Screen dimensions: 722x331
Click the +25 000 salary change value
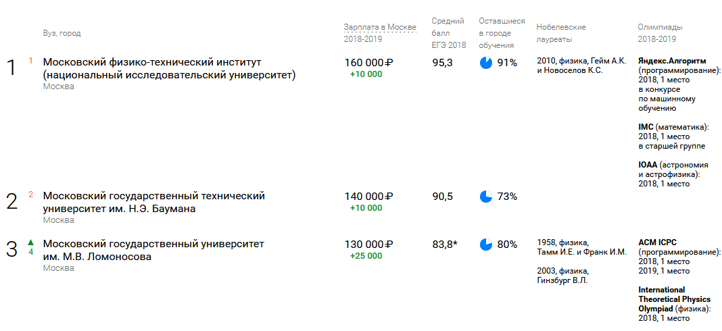coord(366,256)
